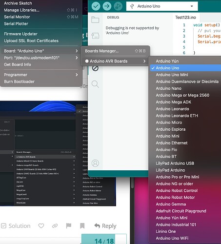Open Boards Manager… submenu item

[115, 51]
